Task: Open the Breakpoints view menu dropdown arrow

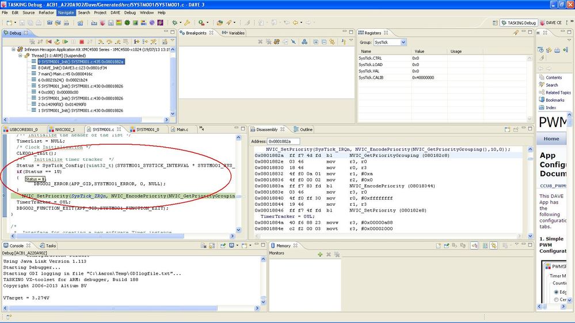Action: coord(351,40)
